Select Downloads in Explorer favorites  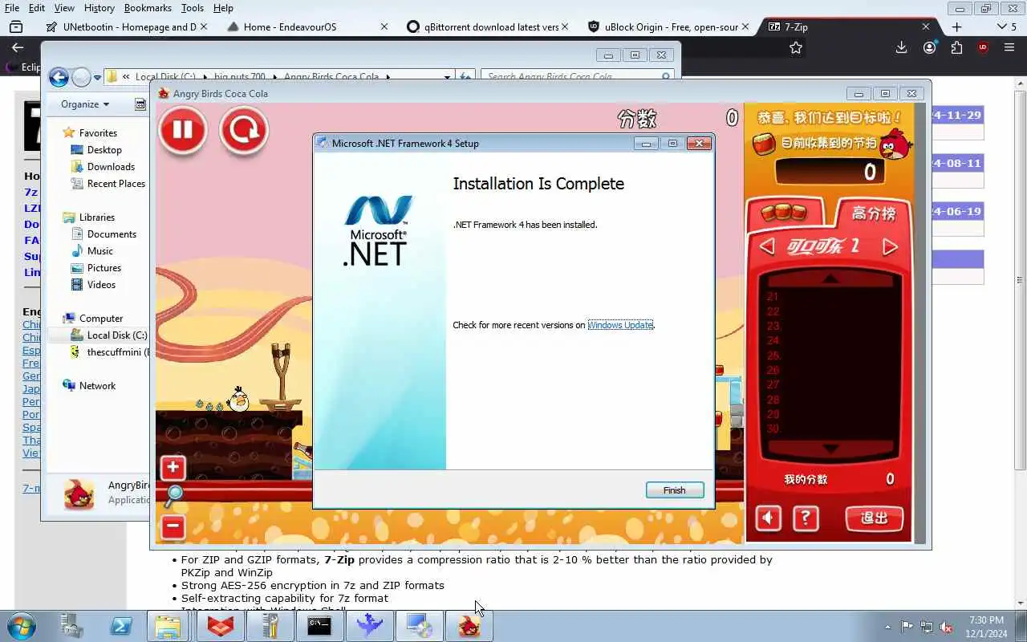coord(111,167)
